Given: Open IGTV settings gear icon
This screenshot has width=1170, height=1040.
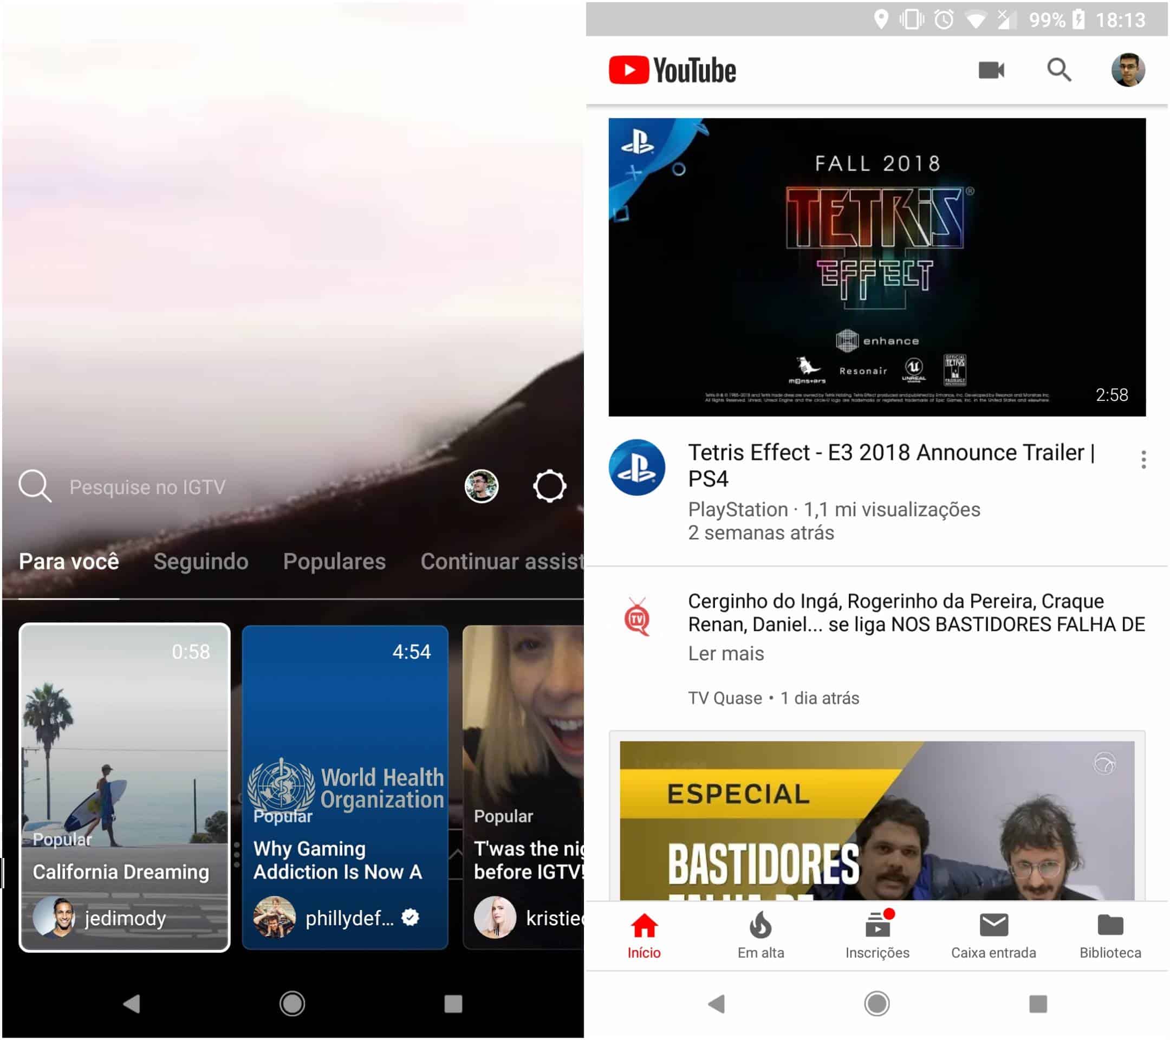Looking at the screenshot, I should pyautogui.click(x=549, y=486).
